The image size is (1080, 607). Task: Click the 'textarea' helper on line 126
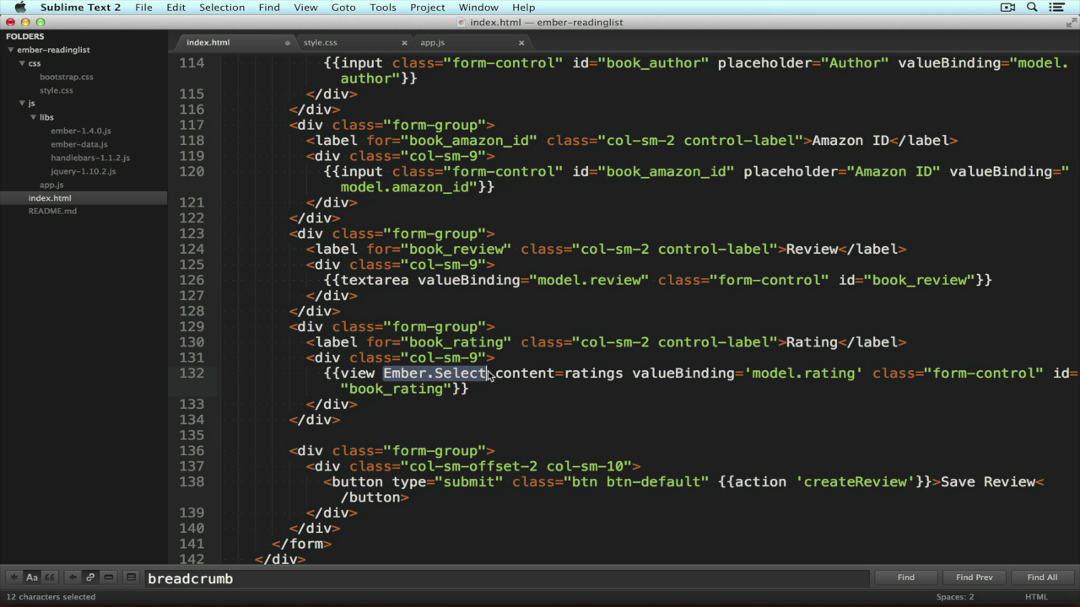[375, 280]
